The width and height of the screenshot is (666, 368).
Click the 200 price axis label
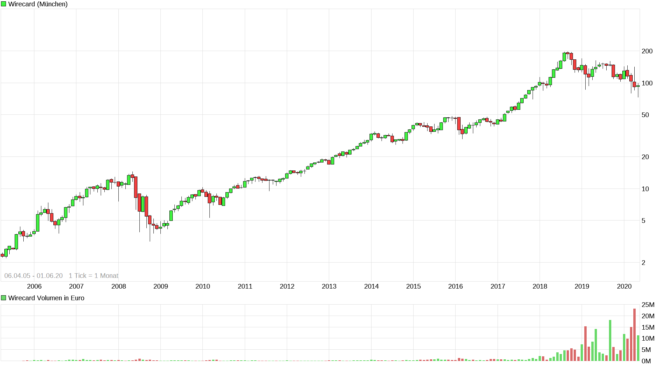click(x=647, y=51)
